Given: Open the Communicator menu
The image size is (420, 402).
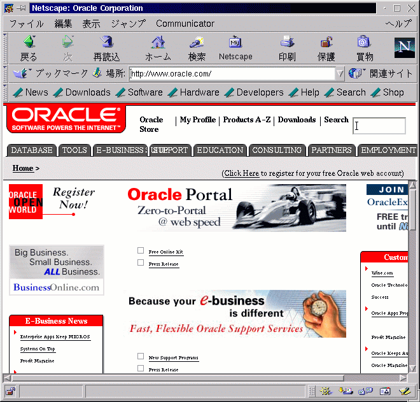Looking at the screenshot, I should pos(185,24).
